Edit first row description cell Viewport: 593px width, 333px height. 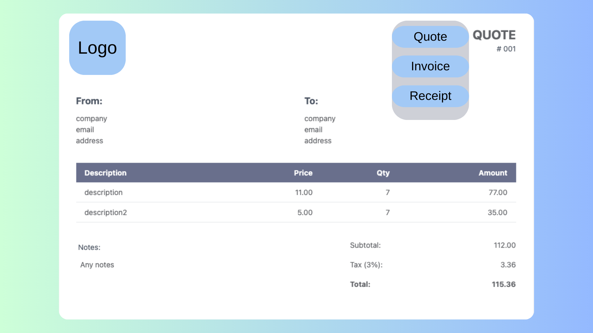tap(103, 192)
